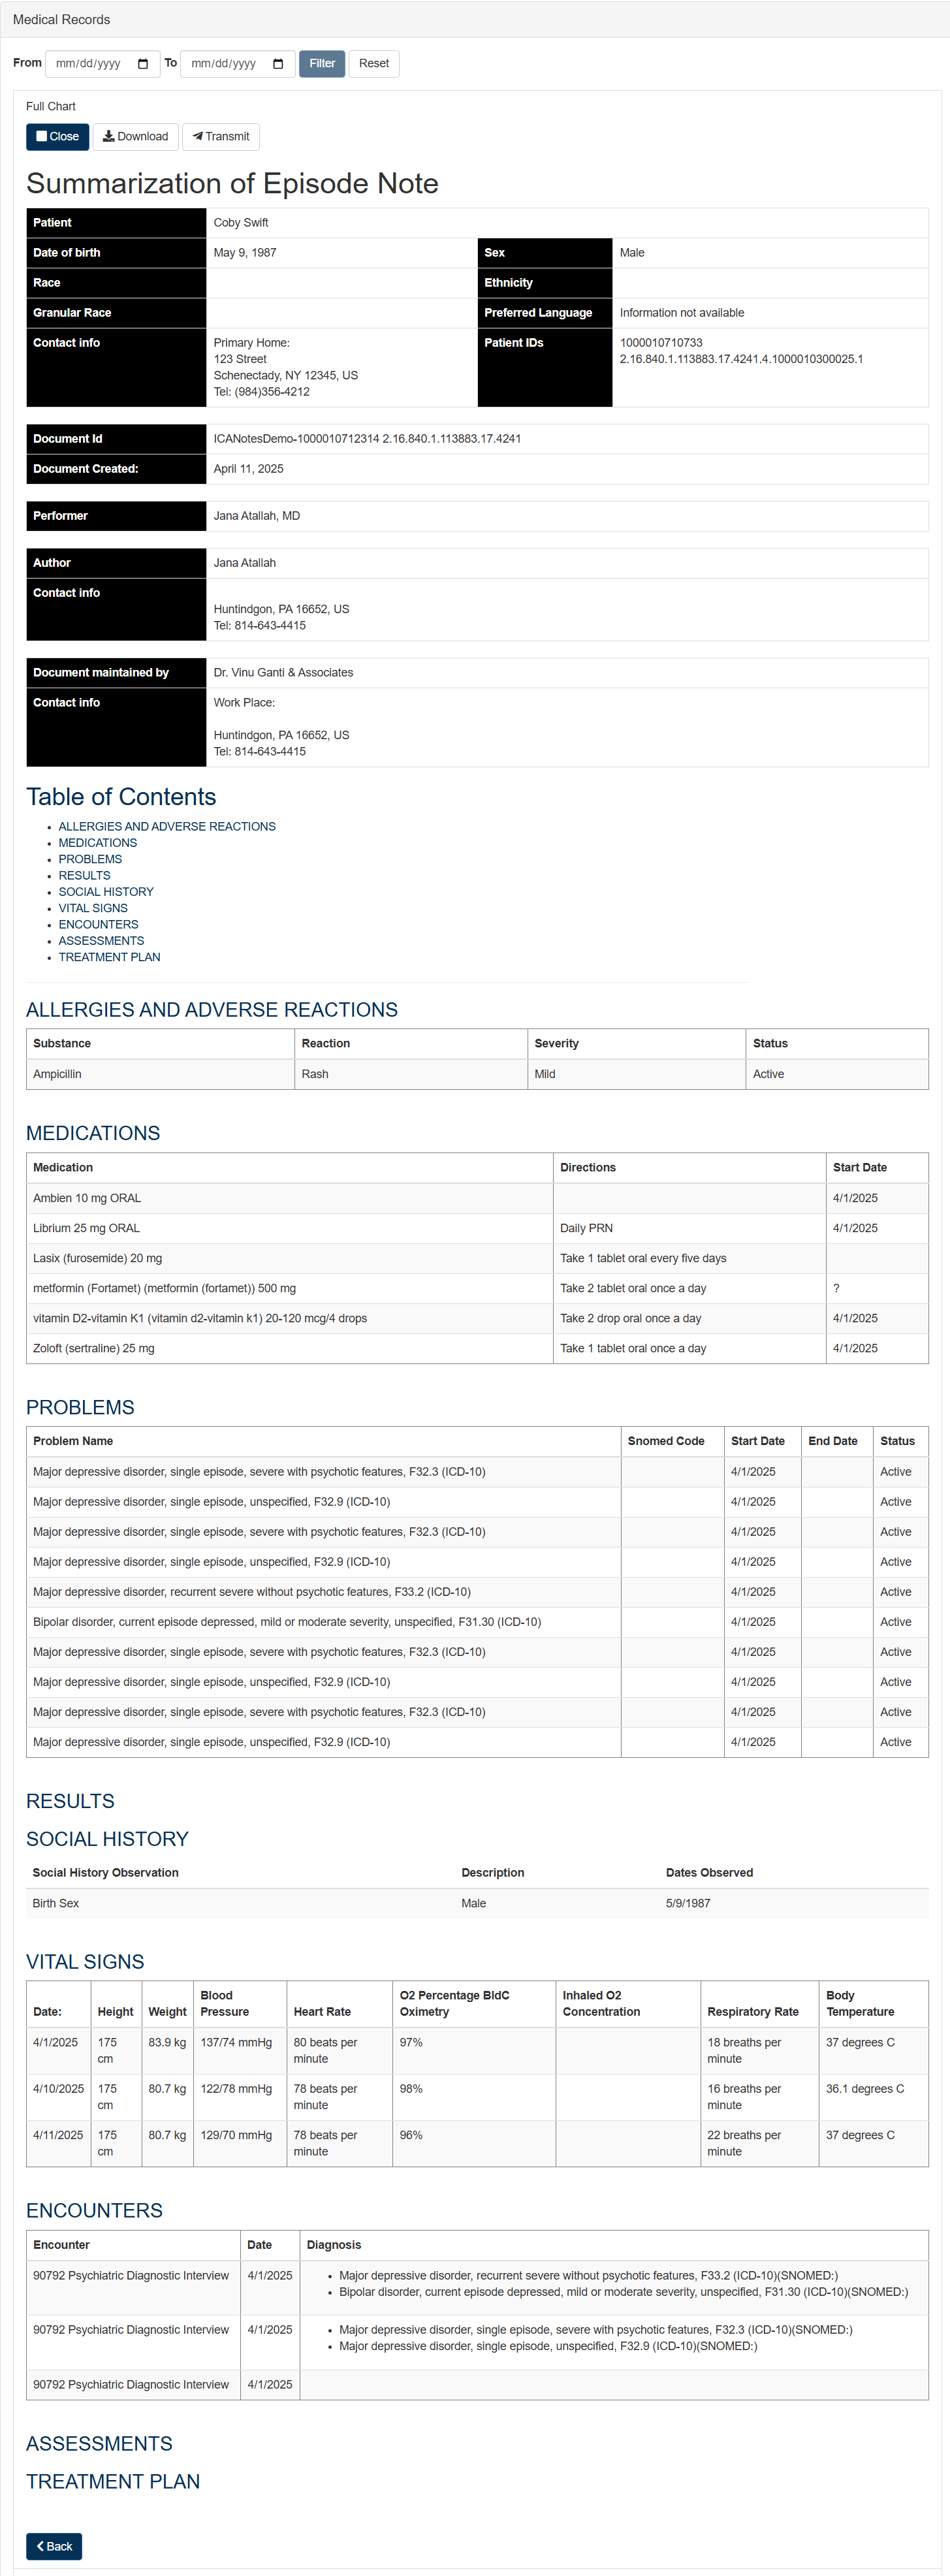Viewport: 950px width, 2576px height.
Task: Open the To date calendar picker icon
Action: pos(278,64)
